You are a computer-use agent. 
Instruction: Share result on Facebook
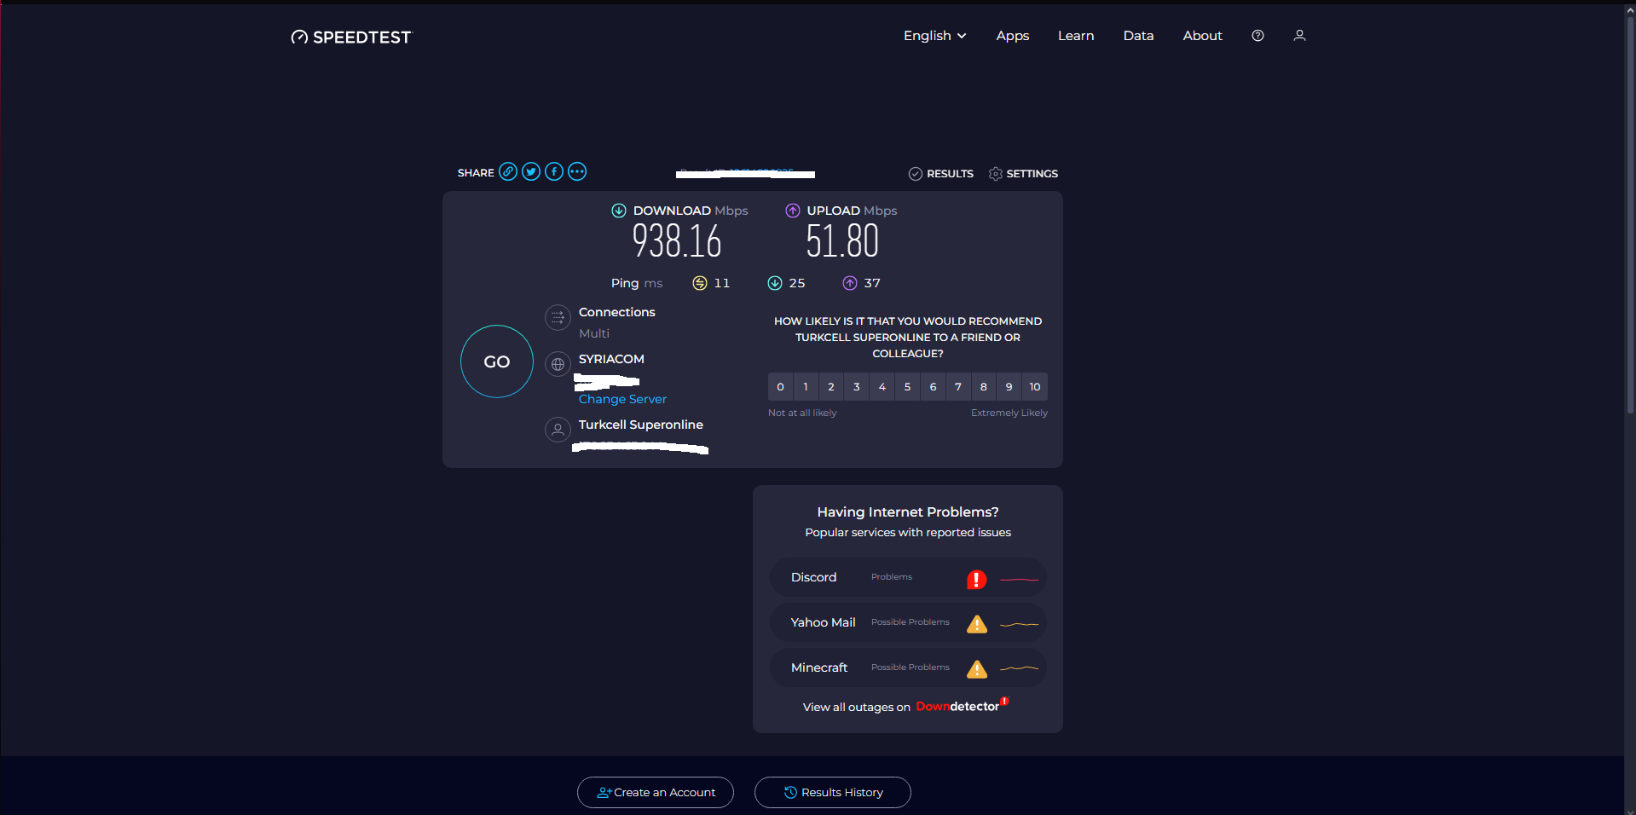[x=554, y=171]
